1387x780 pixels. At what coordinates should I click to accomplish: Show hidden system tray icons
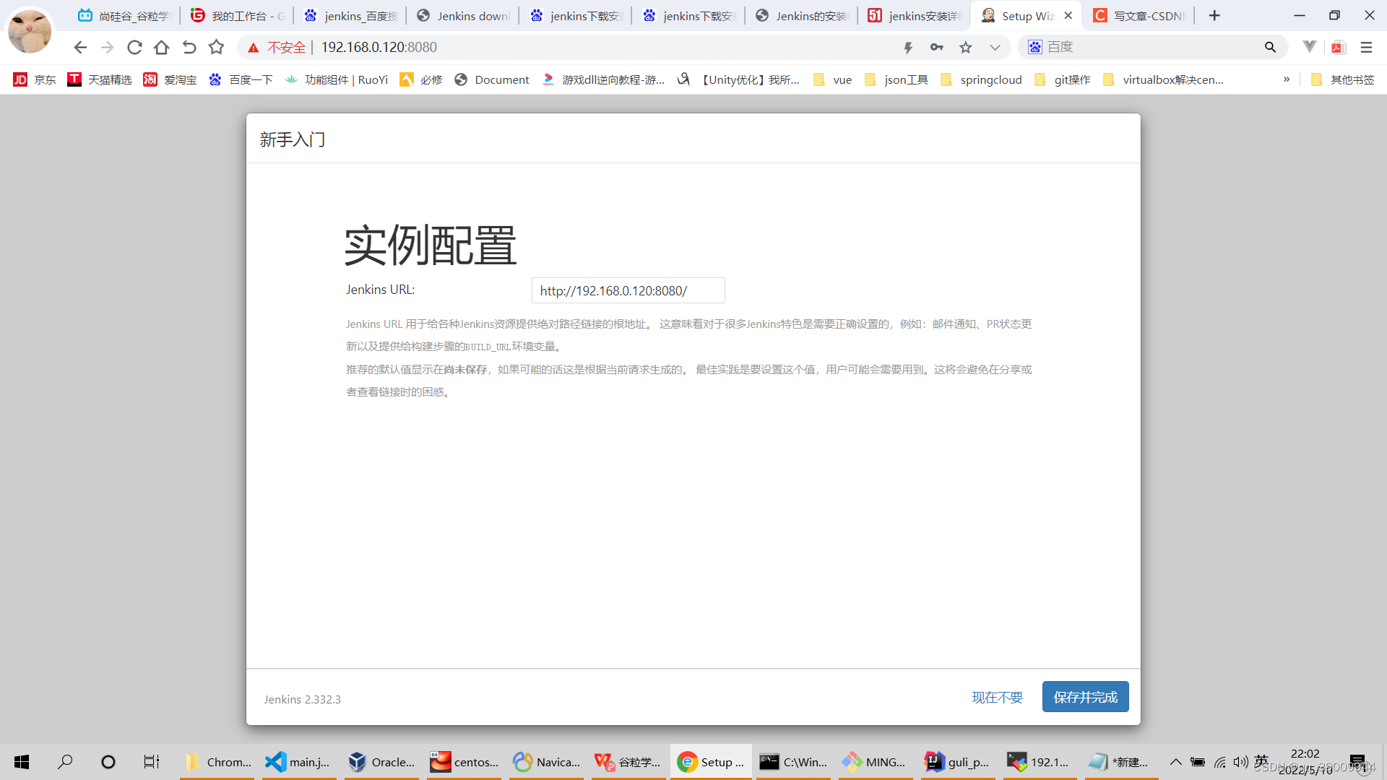[x=1175, y=761]
